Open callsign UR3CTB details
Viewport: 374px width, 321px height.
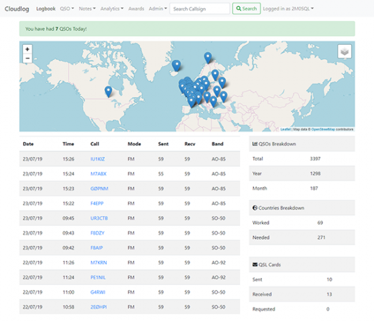tap(99, 218)
